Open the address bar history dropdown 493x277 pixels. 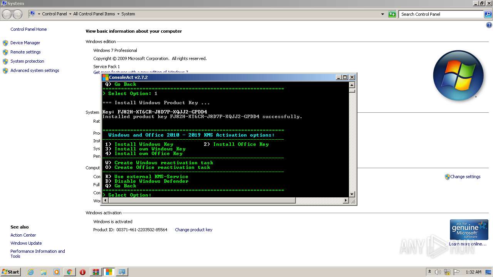pyautogui.click(x=382, y=14)
